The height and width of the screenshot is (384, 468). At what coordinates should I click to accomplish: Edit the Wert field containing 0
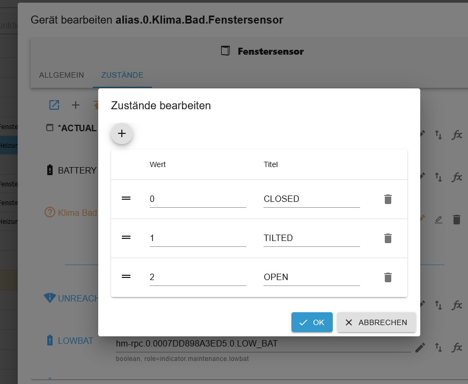[x=198, y=199]
